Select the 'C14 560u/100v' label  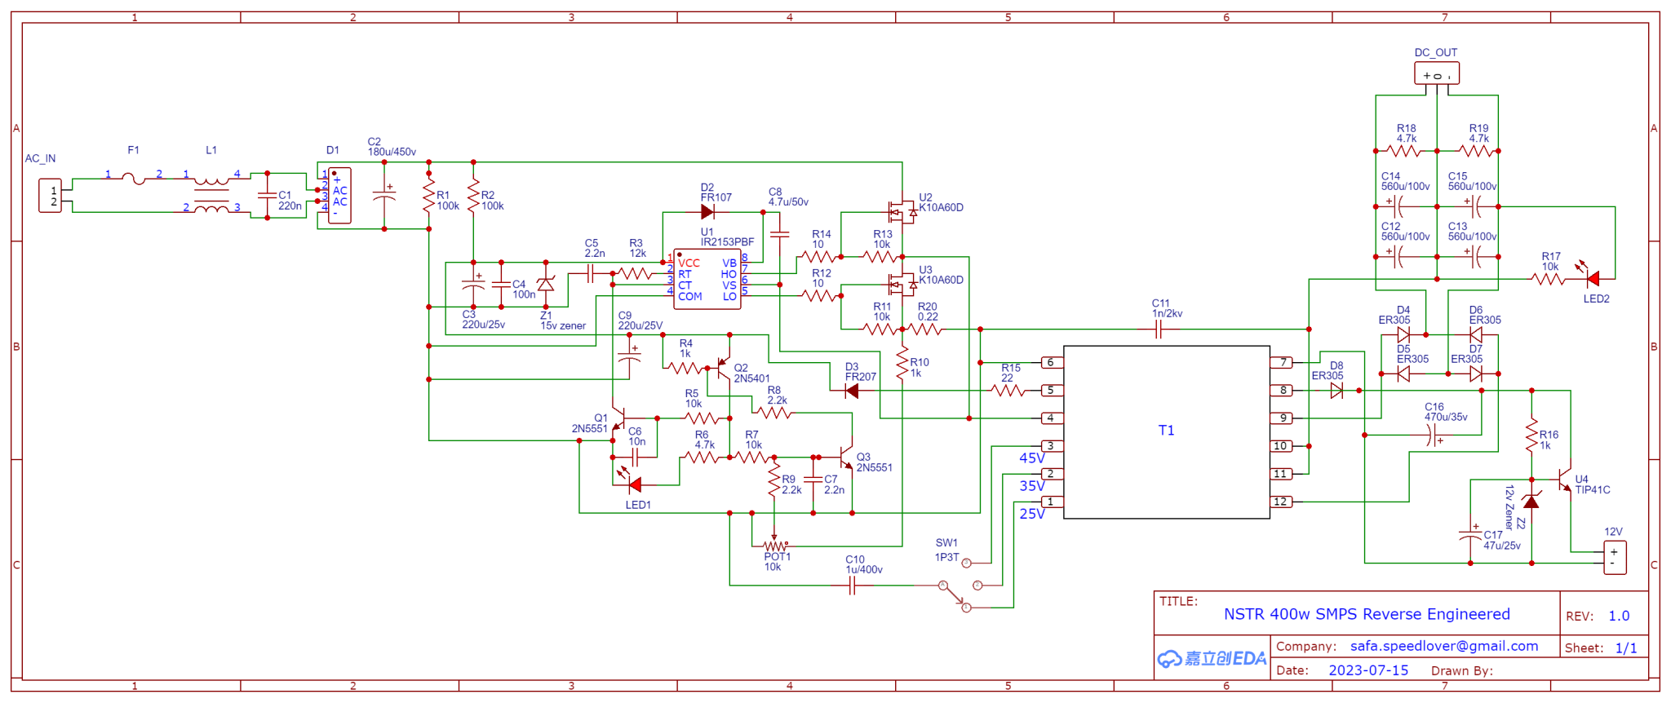coord(1405,181)
